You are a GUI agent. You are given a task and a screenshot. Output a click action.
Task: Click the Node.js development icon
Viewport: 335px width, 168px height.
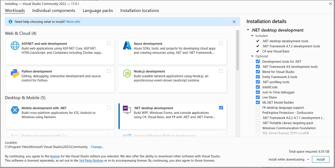click(127, 73)
